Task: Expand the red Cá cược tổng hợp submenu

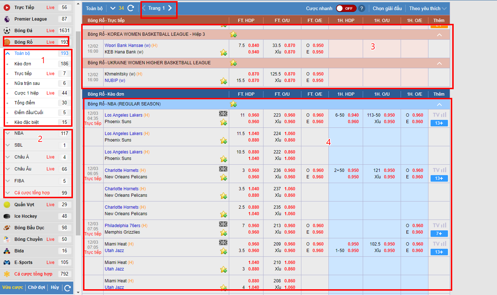Action: [x=8, y=193]
